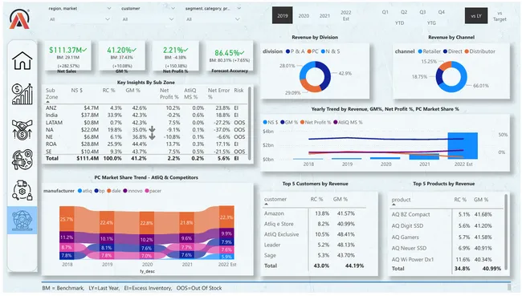Viewport: 522px width, 296px height.
Task: Open the Supply Chain truck icon
Action: click(x=22, y=190)
